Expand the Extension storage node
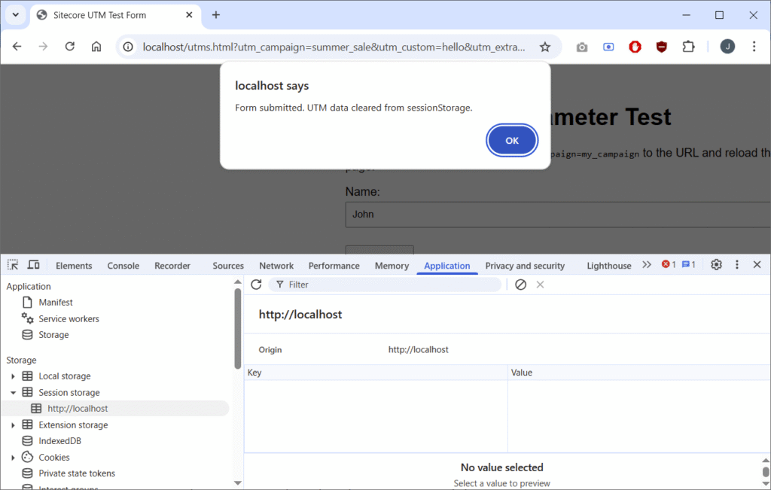 coord(14,425)
